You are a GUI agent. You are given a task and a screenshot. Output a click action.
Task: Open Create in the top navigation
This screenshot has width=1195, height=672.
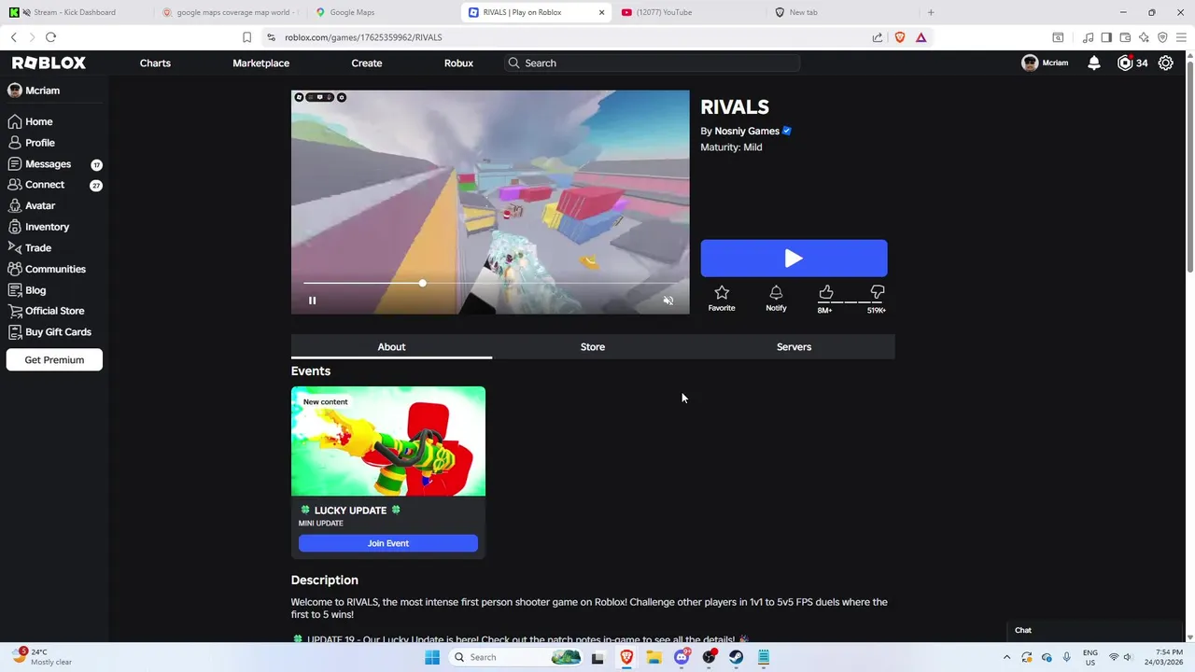[367, 63]
